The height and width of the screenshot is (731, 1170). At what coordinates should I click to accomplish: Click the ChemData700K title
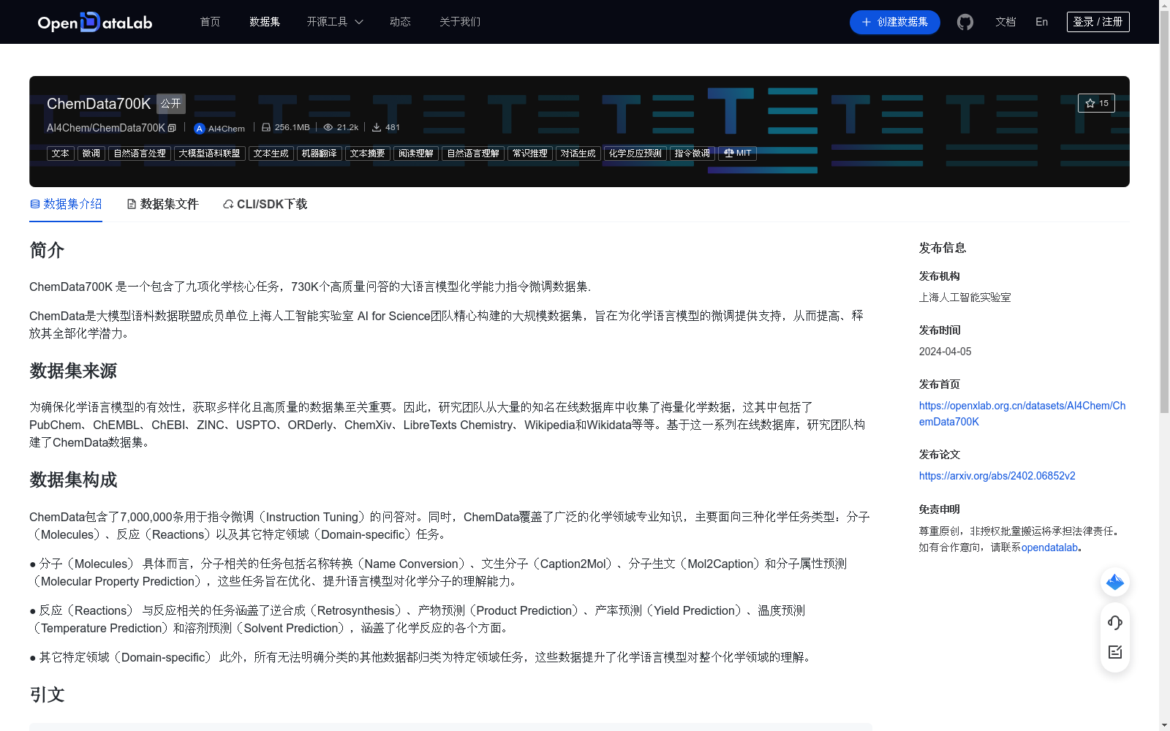tap(99, 104)
